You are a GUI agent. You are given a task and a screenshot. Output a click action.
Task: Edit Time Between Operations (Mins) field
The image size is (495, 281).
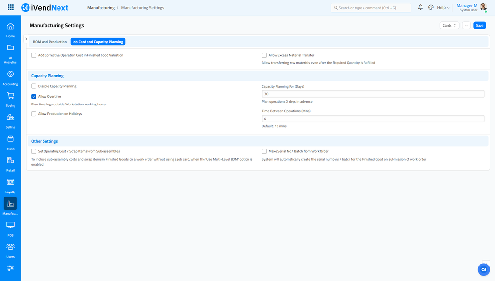(373, 118)
